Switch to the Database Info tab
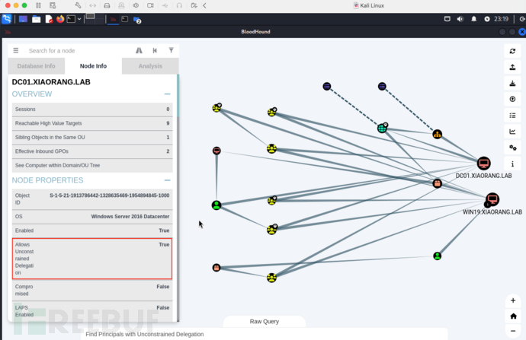This screenshot has width=526, height=340. coord(37,66)
